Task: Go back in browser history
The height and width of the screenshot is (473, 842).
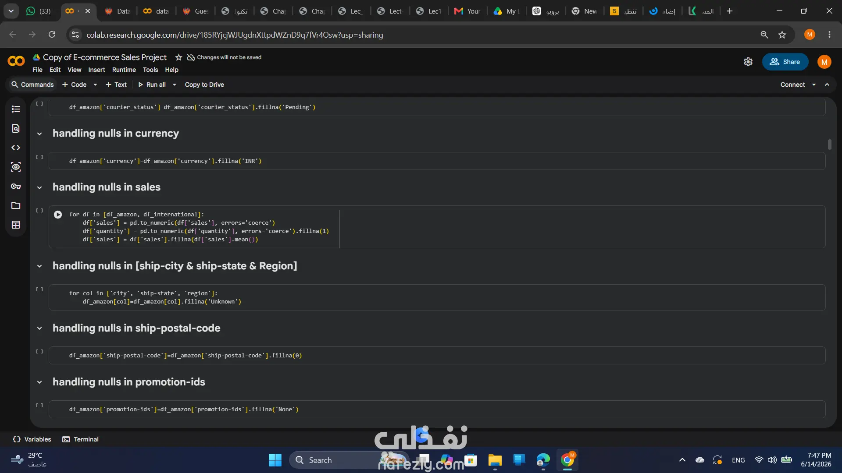Action: [13, 35]
